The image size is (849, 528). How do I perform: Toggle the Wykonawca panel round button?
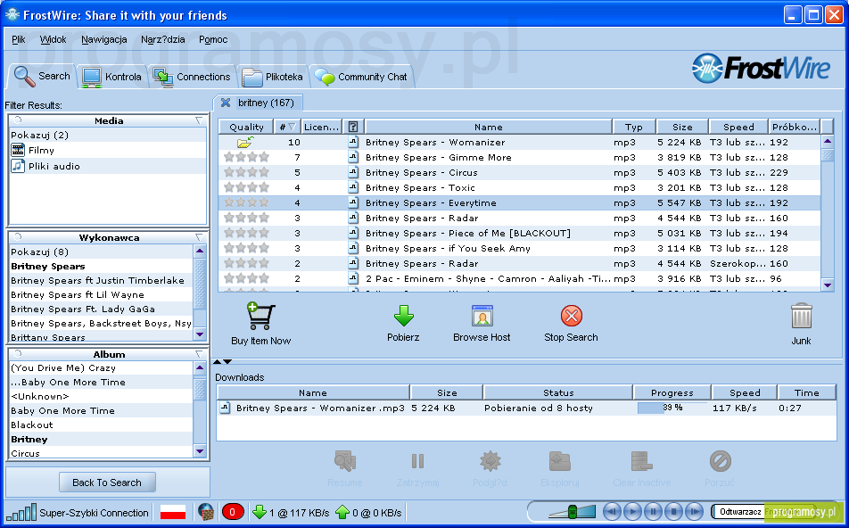pos(18,236)
